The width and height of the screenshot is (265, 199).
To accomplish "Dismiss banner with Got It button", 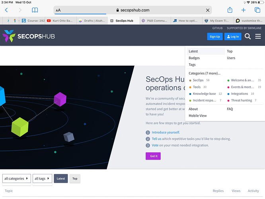I will [153, 156].
